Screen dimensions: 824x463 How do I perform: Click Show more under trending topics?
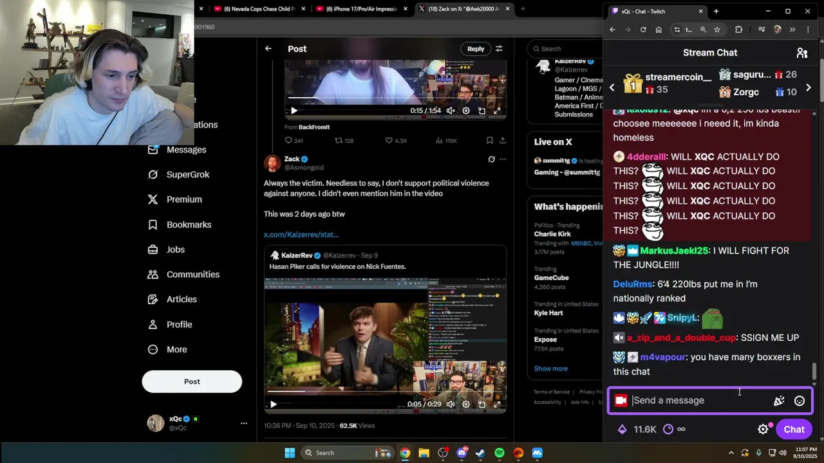pyautogui.click(x=551, y=368)
